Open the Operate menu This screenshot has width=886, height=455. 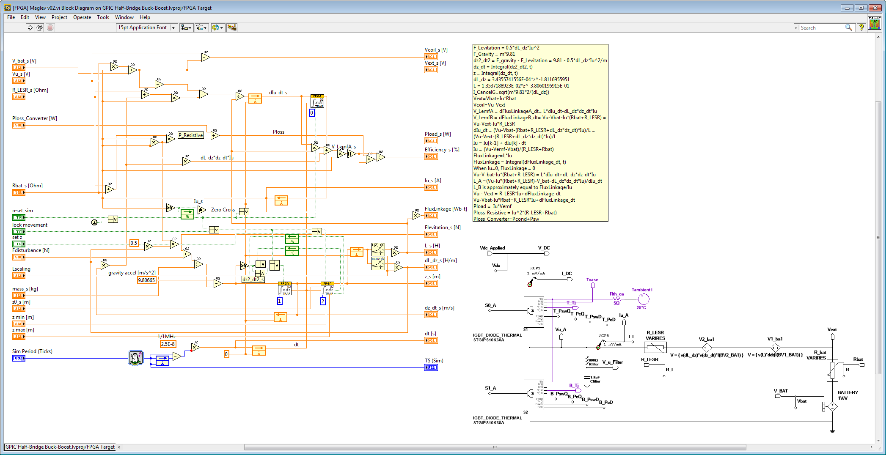82,17
